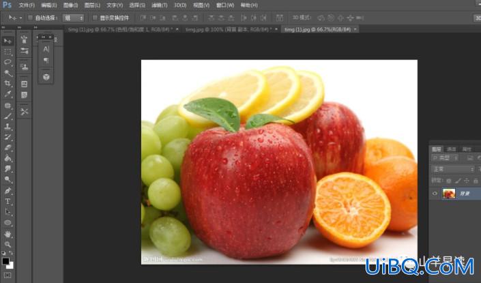
Task: Select the Move tool in the toolbox
Action: [x=8, y=41]
